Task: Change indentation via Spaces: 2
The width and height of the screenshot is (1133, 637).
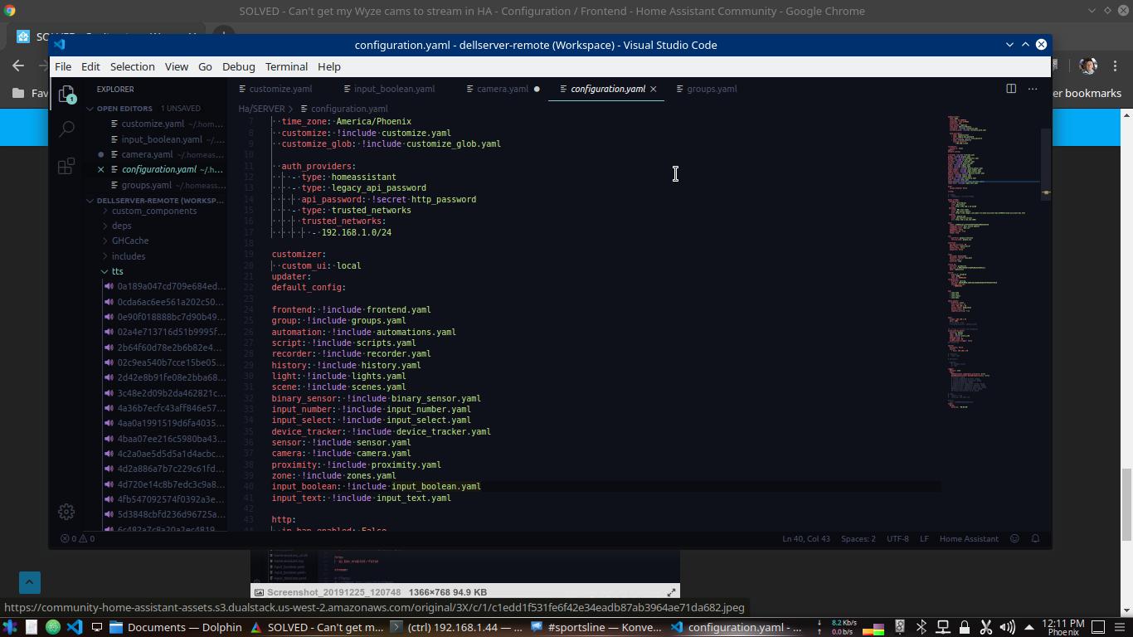Action: click(x=858, y=538)
